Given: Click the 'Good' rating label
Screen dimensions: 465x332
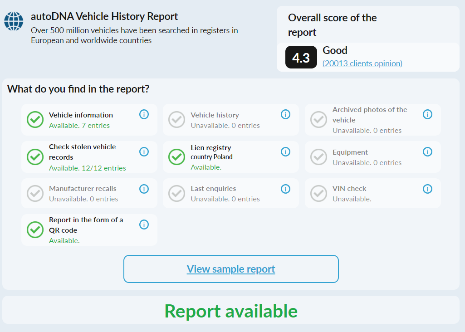Looking at the screenshot, I should pos(335,50).
